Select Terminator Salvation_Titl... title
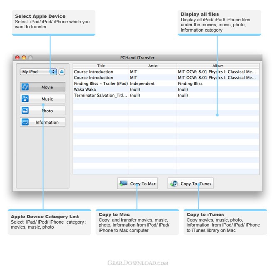Image resolution: width=275 pixels, height=266 pixels. click(x=100, y=95)
